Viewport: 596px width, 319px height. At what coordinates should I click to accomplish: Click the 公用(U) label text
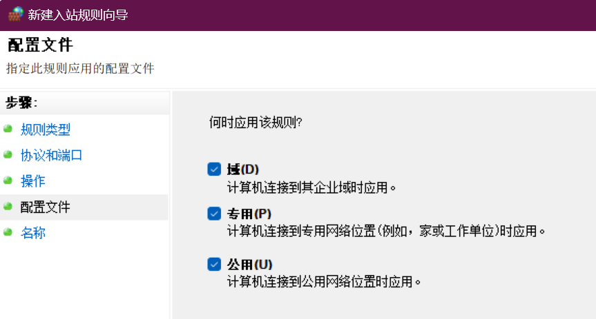tap(250, 265)
